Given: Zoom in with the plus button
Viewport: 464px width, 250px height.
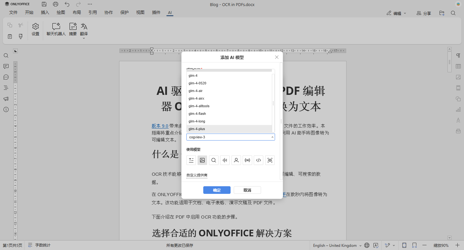Looking at the screenshot, I should tap(457, 245).
